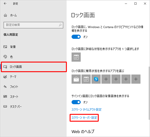The height and width of the screenshot is (137, 150).
Task: Open テーマ settings page
Action: [34, 77]
